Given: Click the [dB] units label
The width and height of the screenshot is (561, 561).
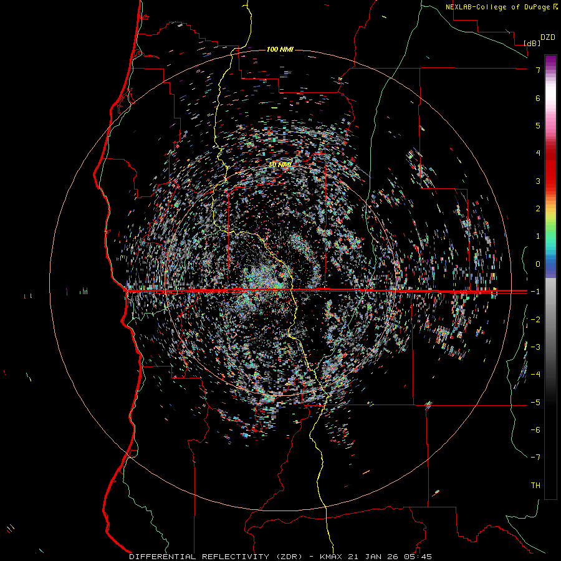Looking at the screenshot, I should 532,43.
